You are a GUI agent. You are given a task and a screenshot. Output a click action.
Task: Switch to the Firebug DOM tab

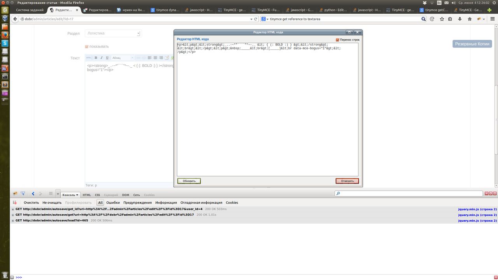pyautogui.click(x=125, y=195)
